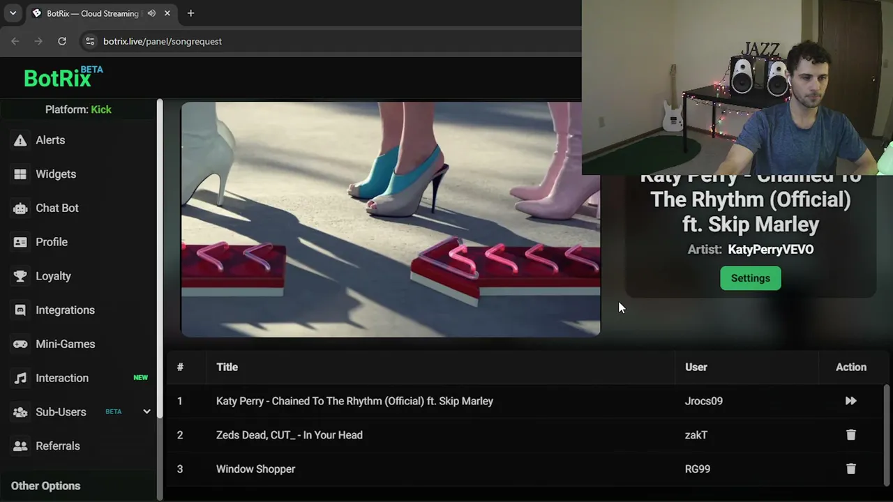Viewport: 893px width, 502px height.
Task: Click the user name RG99
Action: 698,469
